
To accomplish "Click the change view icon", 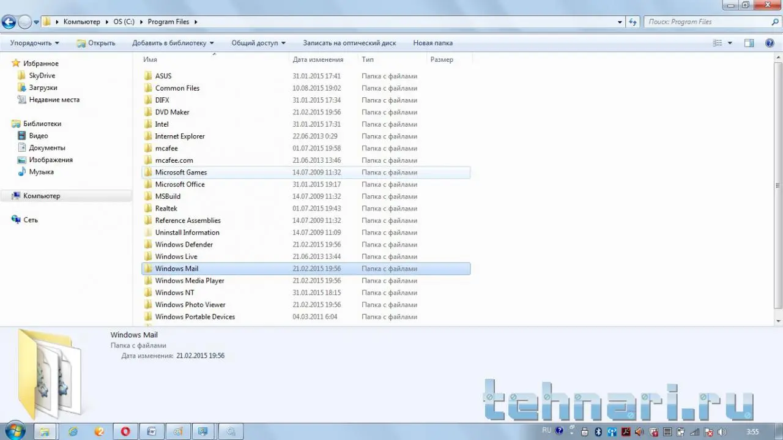I will coord(718,43).
